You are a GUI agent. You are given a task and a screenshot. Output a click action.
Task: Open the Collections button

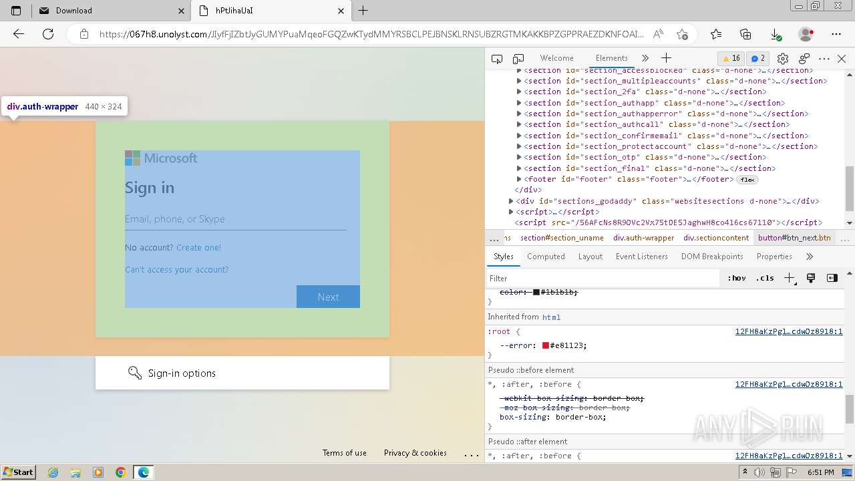[746, 34]
